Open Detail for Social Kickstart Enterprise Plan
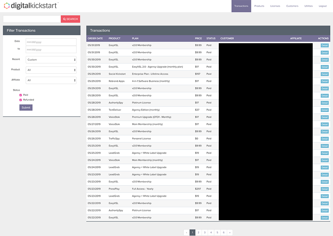This screenshot has height=236, width=333. coord(324,74)
